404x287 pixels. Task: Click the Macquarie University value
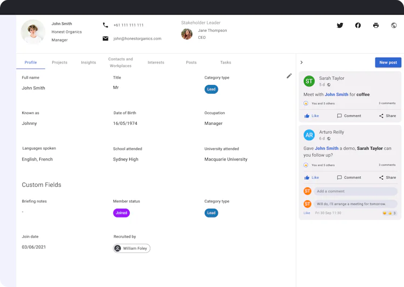pos(226,159)
